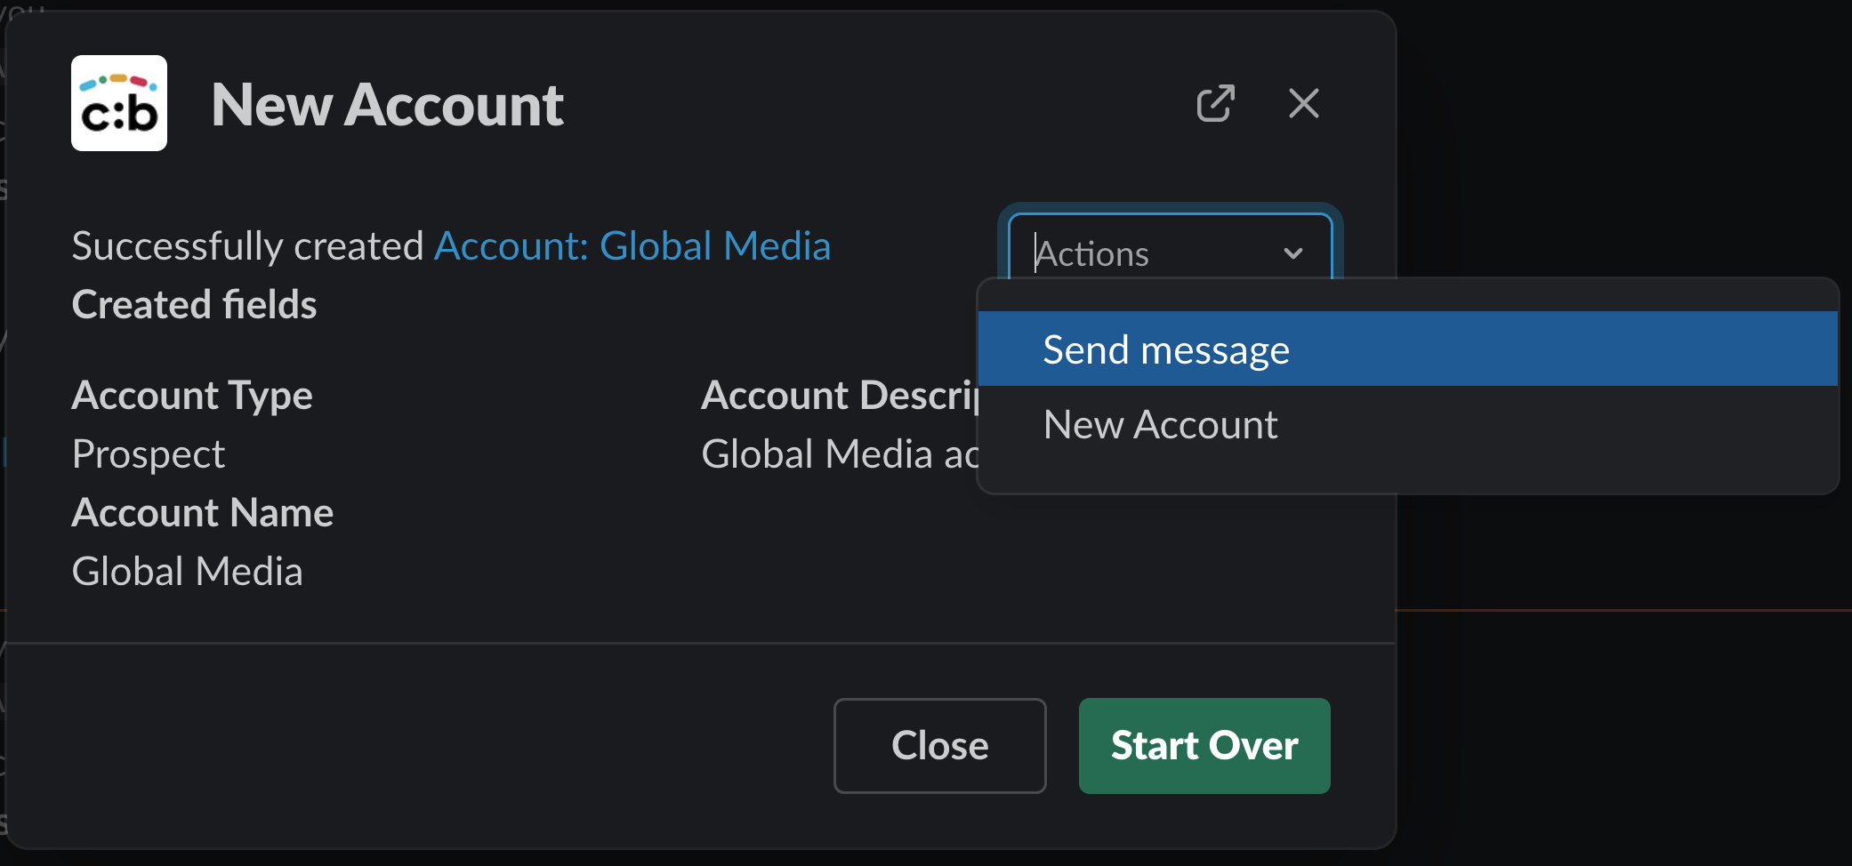Click the Account Type field label
1852x866 pixels.
click(192, 396)
